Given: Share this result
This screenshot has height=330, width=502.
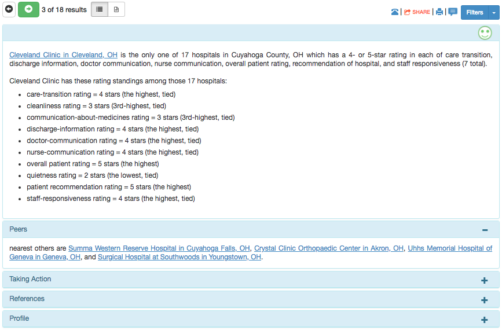Looking at the screenshot, I should (417, 12).
